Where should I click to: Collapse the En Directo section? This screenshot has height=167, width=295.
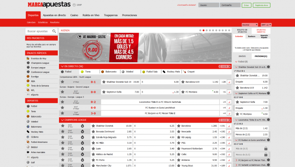point(62,66)
